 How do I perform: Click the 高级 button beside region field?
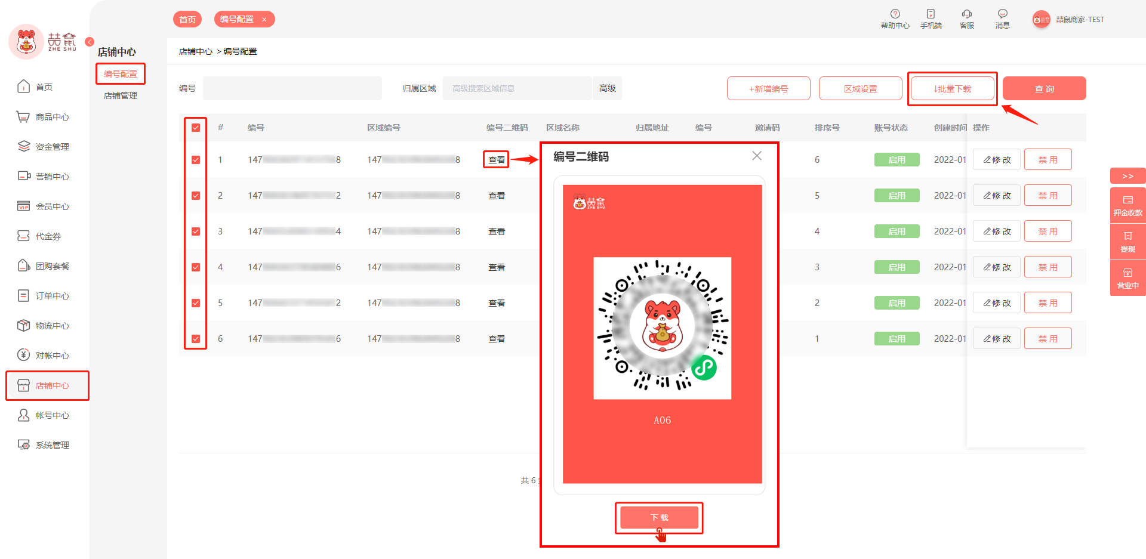[607, 88]
